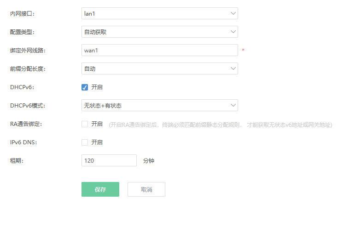The image size is (338, 227).
Task: Click the 分钟 unit label
Action: click(x=149, y=161)
